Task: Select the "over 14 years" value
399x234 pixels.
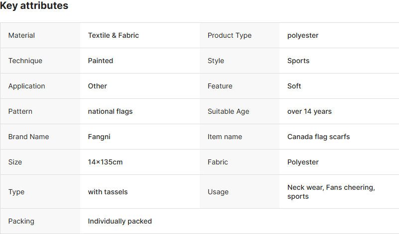Action: pos(309,111)
